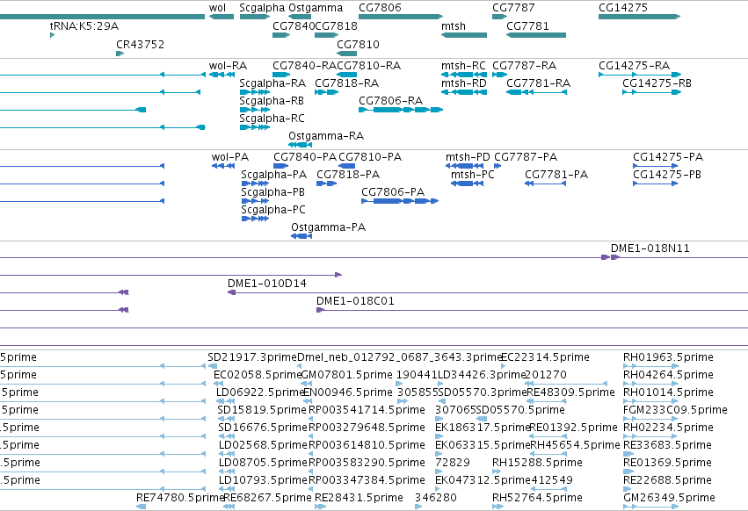This screenshot has height=511, width=748.
Task: Select the RH15288.5prime EST label
Action: point(537,463)
